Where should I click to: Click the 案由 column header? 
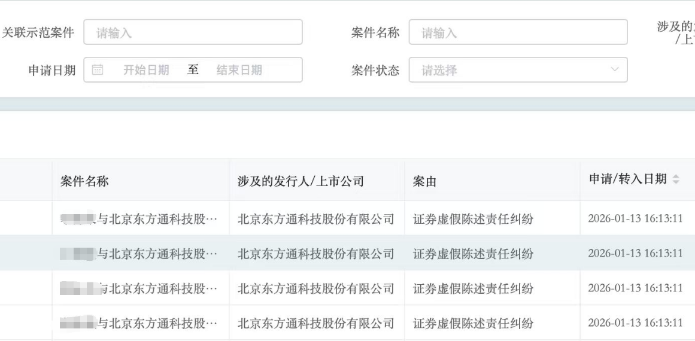click(x=424, y=181)
